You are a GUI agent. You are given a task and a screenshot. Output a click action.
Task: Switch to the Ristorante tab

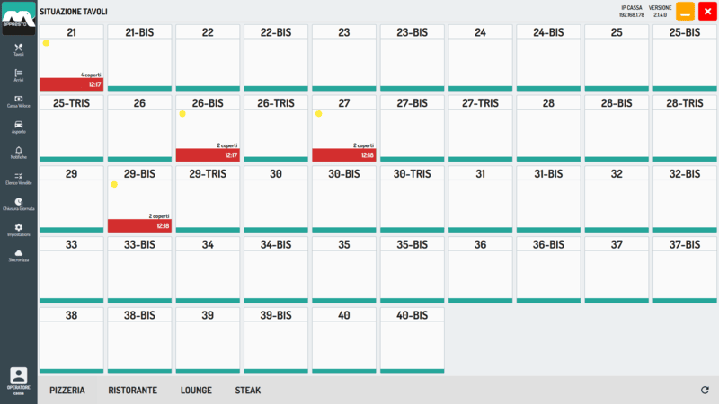point(132,391)
